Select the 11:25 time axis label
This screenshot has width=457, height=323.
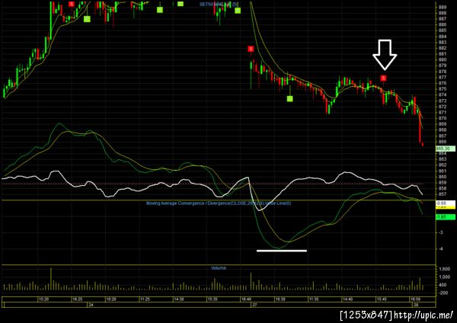coord(145,299)
